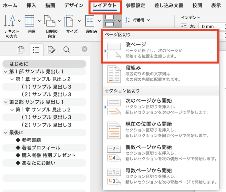Image resolution: width=226 pixels, height=192 pixels.
Task: Open the search magnifier icon in sidebar
Action: tap(67, 50)
